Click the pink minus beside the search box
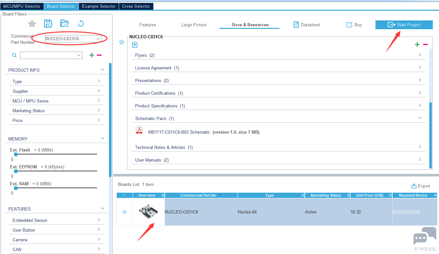The height and width of the screenshot is (254, 439). (x=99, y=55)
